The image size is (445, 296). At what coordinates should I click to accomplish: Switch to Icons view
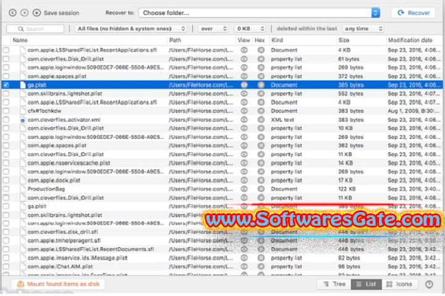399,284
